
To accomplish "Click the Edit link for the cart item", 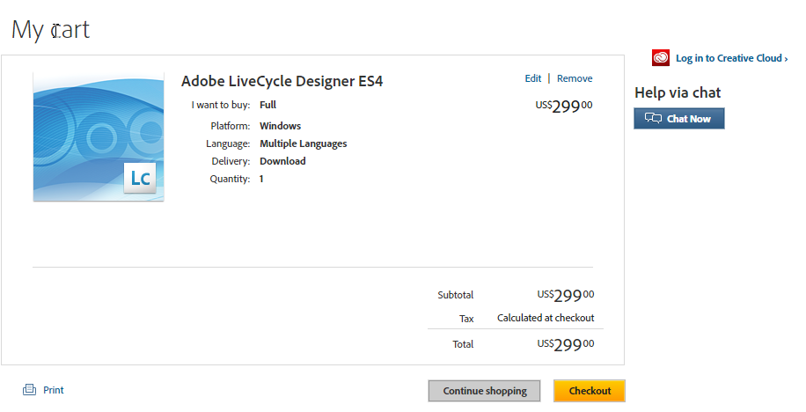I will click(533, 78).
